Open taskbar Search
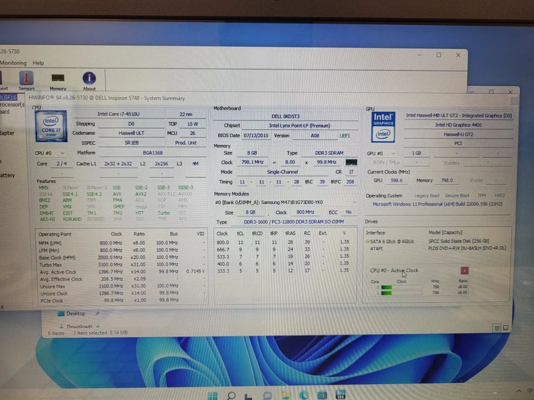The width and height of the screenshot is (534, 400). pos(231,395)
